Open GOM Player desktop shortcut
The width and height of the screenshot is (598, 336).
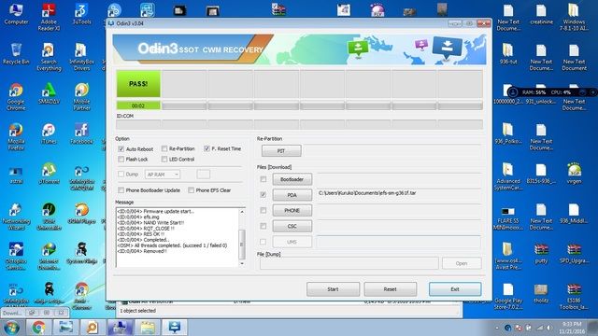(x=81, y=214)
